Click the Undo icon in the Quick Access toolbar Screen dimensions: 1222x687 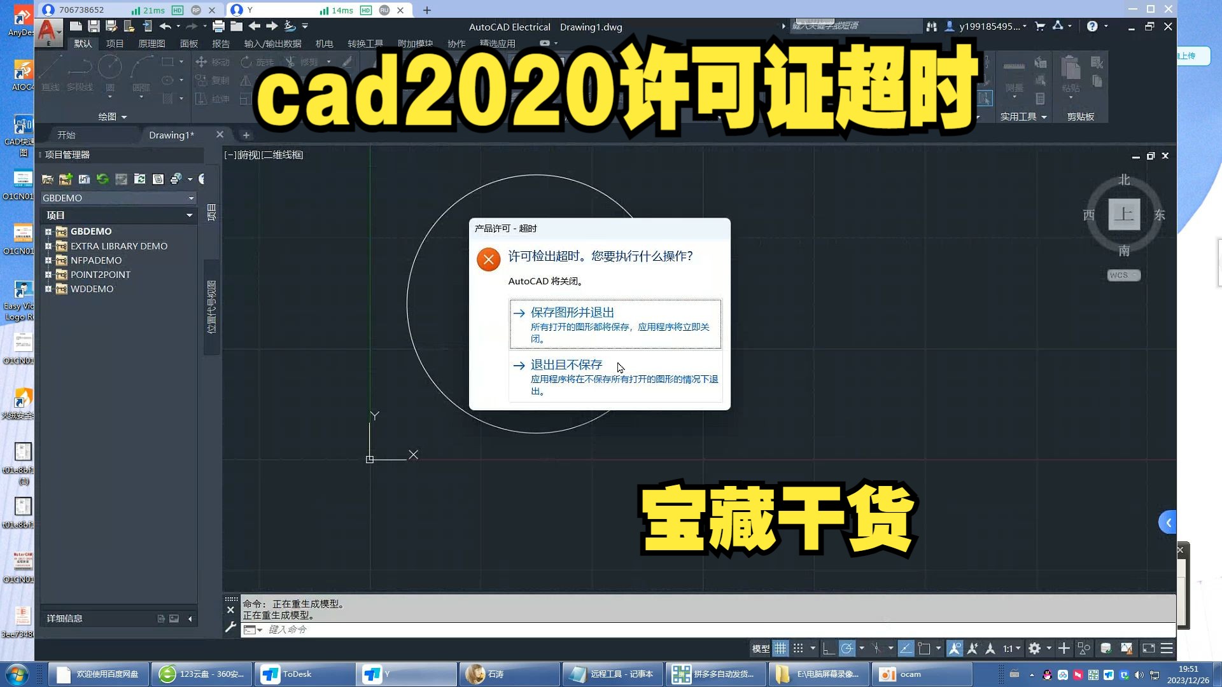coord(164,25)
